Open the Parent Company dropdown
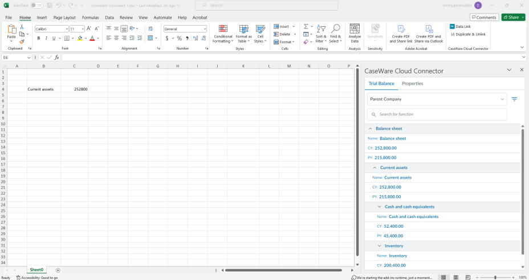 pos(437,99)
